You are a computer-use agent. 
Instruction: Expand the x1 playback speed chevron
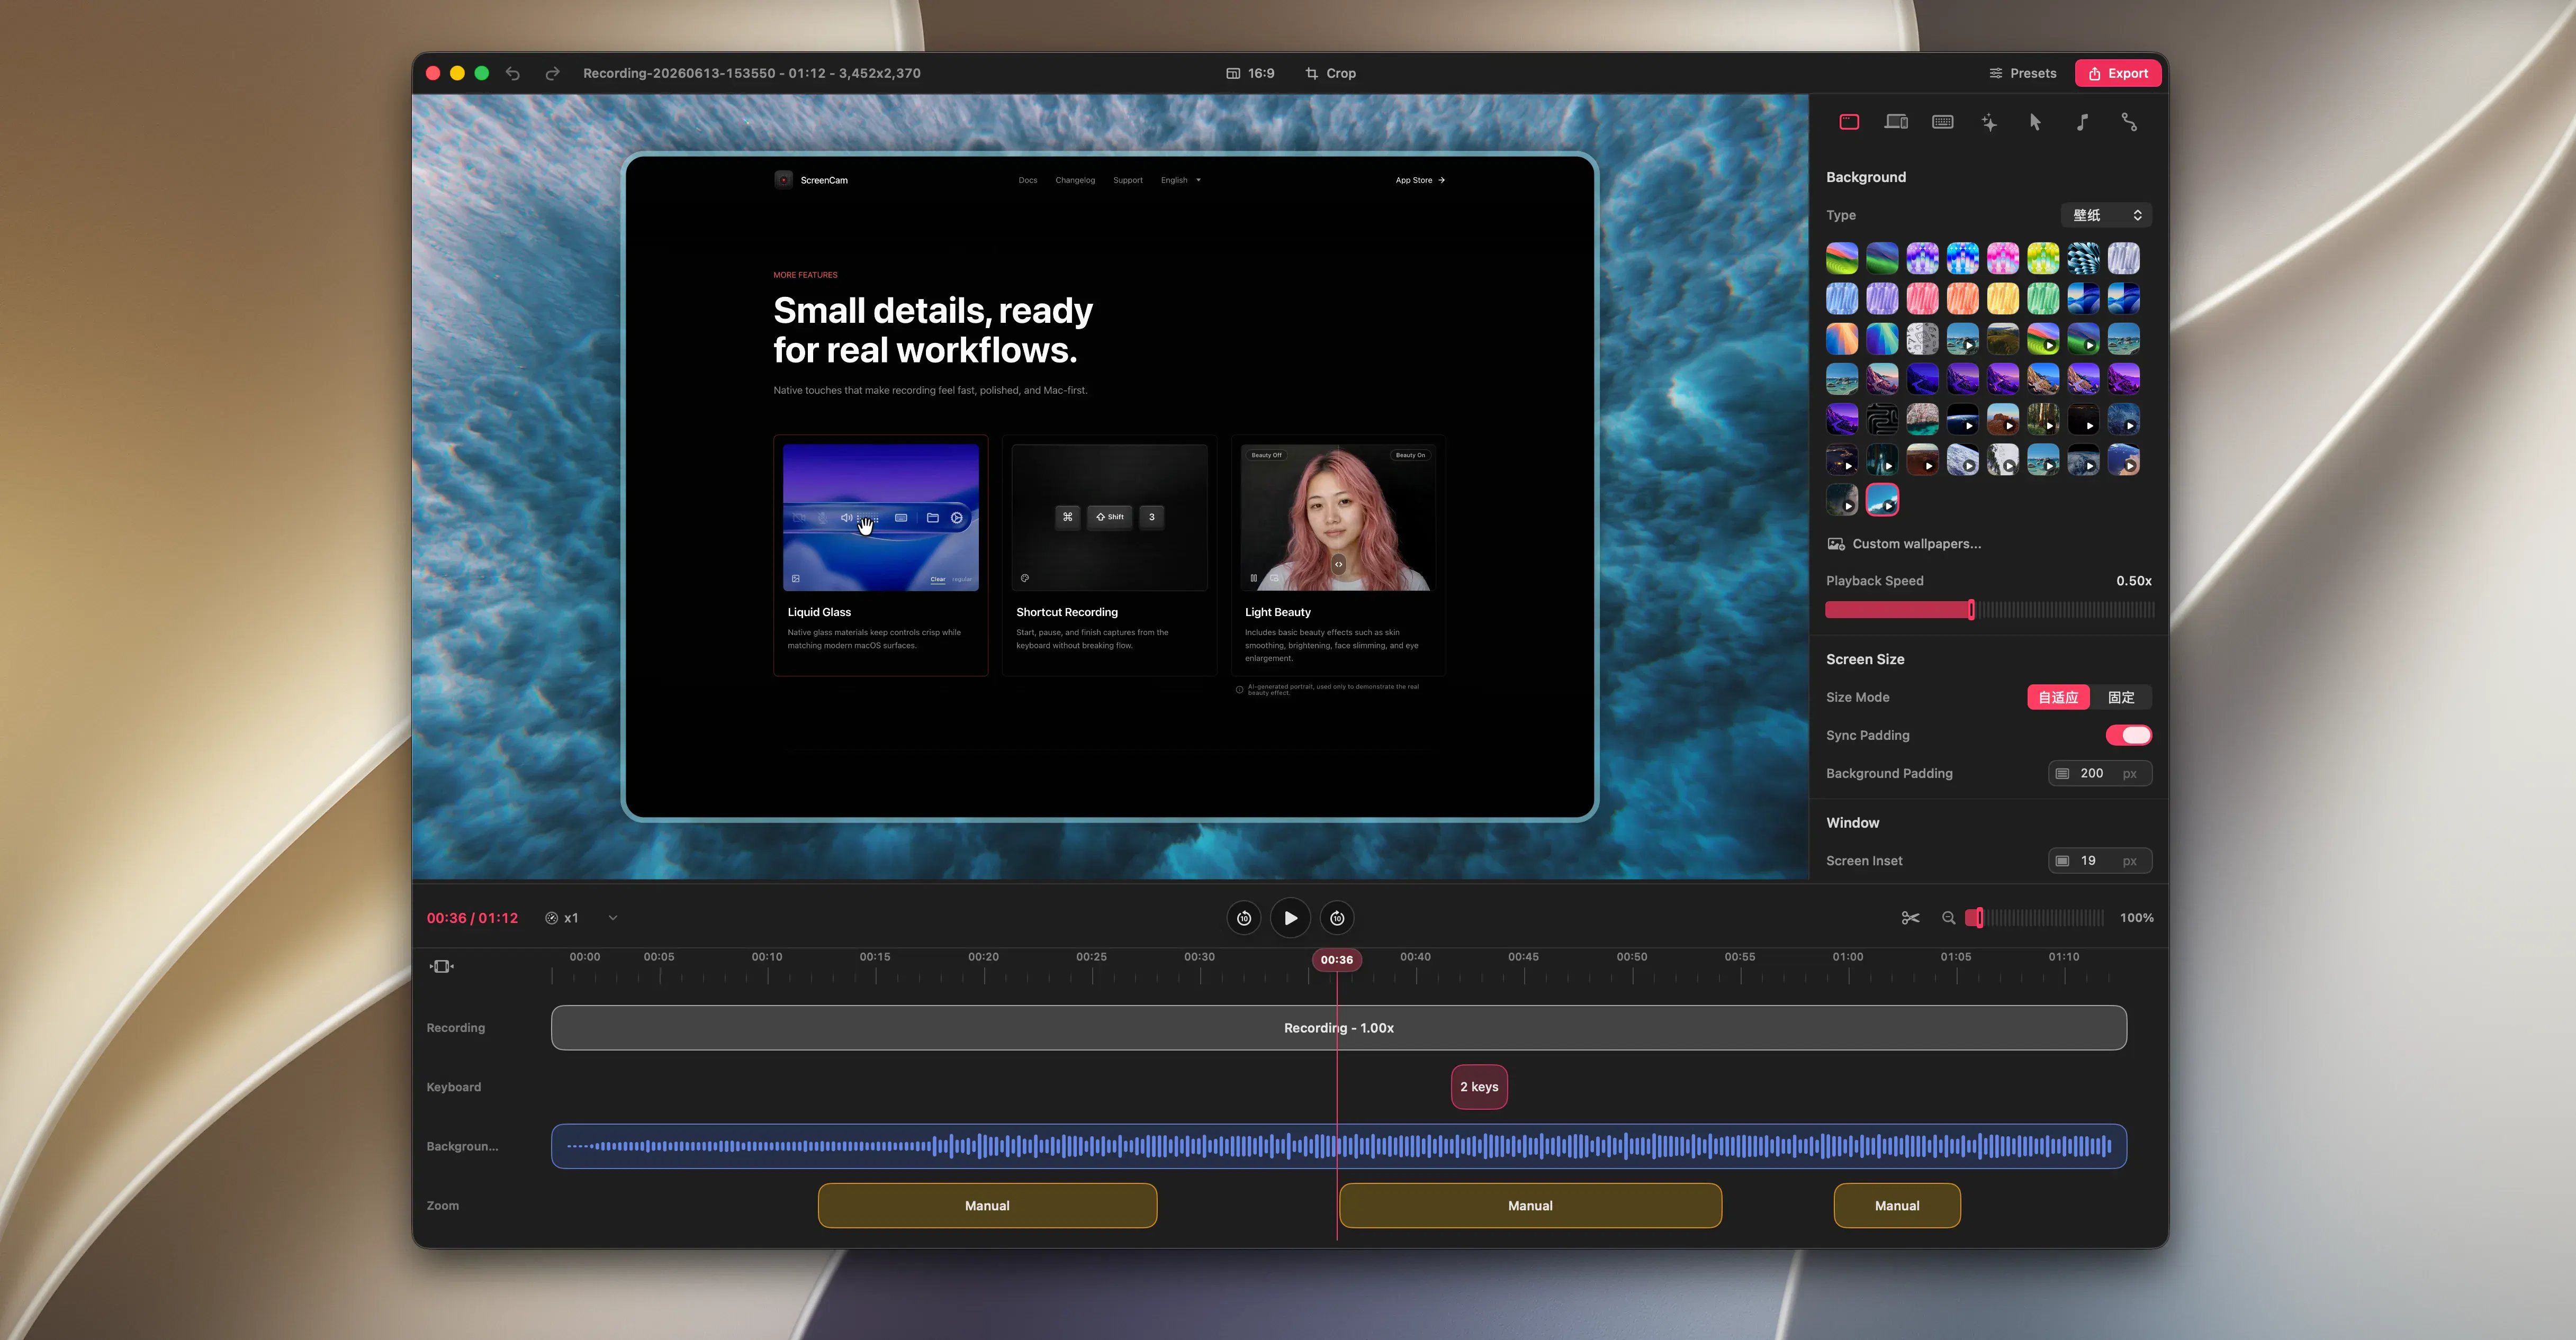click(613, 918)
